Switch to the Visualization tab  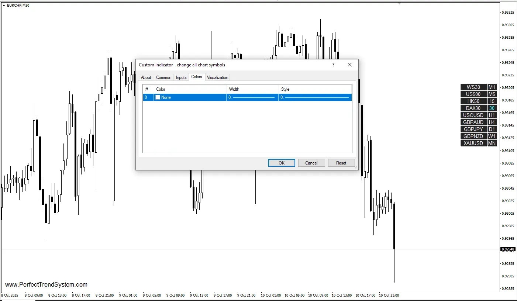(x=217, y=77)
